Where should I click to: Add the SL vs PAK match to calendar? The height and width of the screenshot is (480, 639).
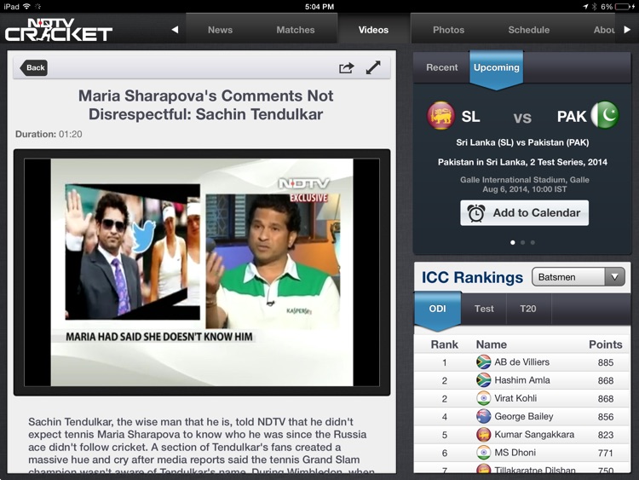(525, 213)
